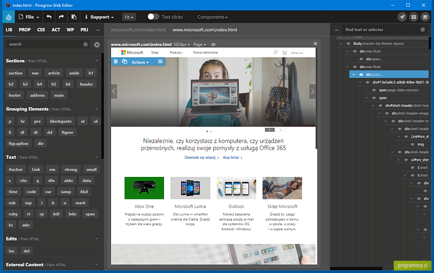
Task: Clear the find text or selector field
Action: [x=423, y=30]
